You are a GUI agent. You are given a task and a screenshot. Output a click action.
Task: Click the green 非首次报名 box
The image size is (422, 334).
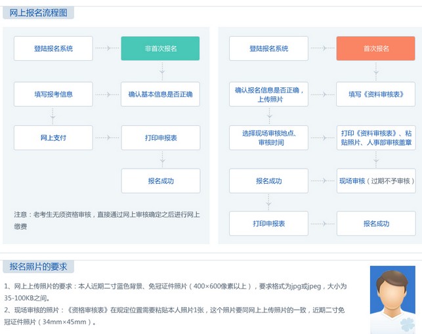(x=160, y=49)
